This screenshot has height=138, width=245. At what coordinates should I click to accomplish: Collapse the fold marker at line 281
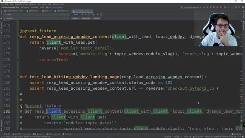point(18,89)
